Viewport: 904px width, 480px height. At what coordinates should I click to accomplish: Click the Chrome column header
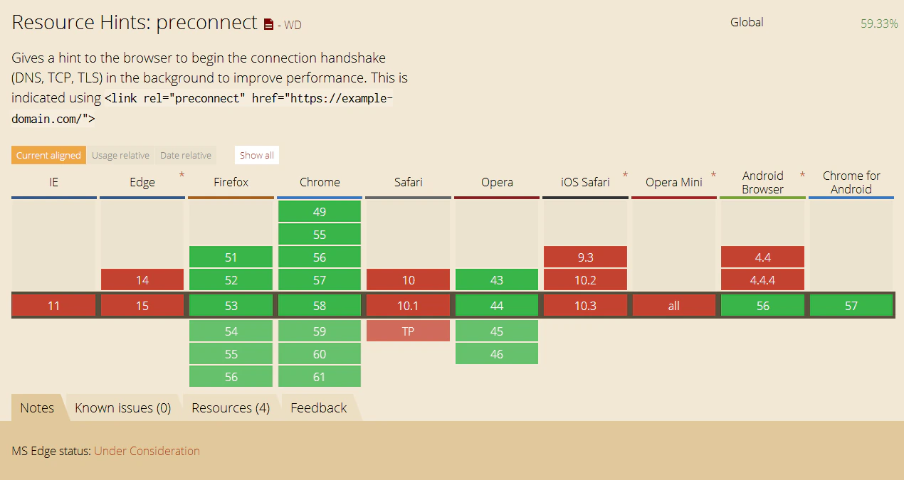click(x=320, y=182)
